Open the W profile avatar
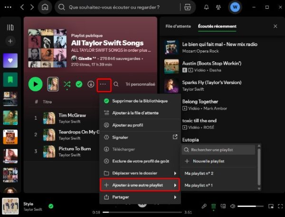Screen dimensions: 285x217 click(x=235, y=7)
